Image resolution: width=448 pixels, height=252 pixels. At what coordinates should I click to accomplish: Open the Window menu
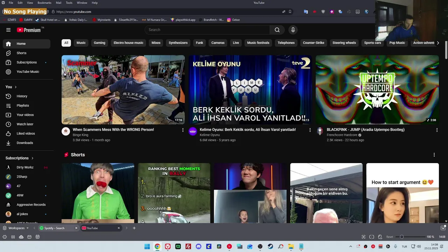(x=82, y=3)
